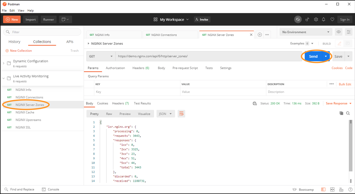Viewport: 355px width, 194px height.
Task: Open the request Authorization tab
Action: pyautogui.click(x=115, y=68)
